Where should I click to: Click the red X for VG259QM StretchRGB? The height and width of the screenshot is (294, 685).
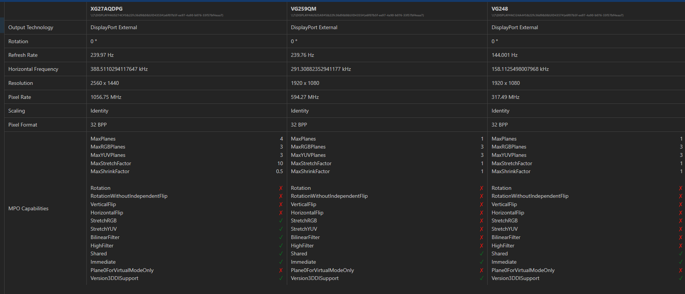[482, 221]
